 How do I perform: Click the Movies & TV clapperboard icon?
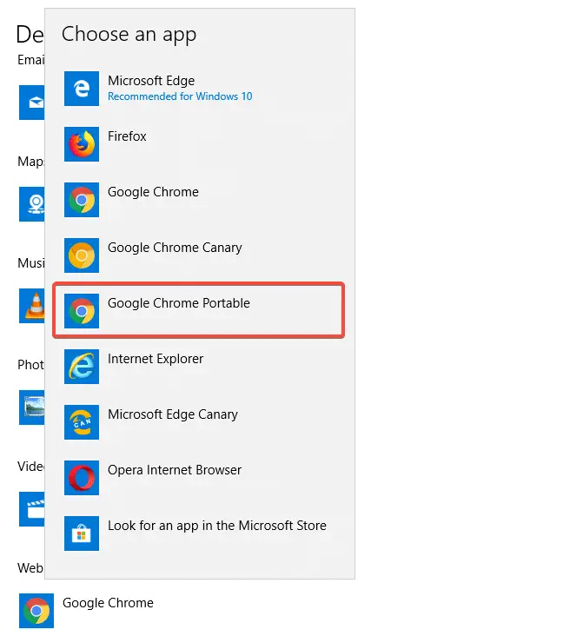click(31, 509)
